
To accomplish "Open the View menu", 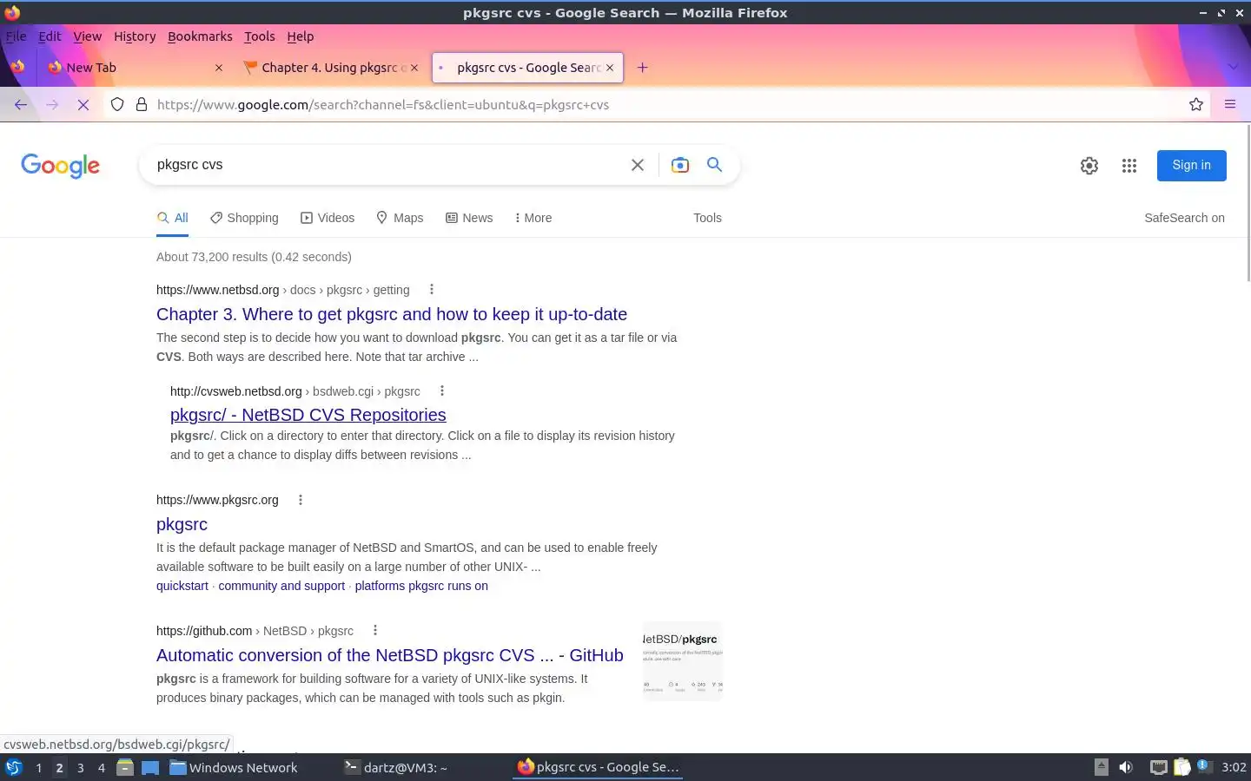I will [87, 36].
